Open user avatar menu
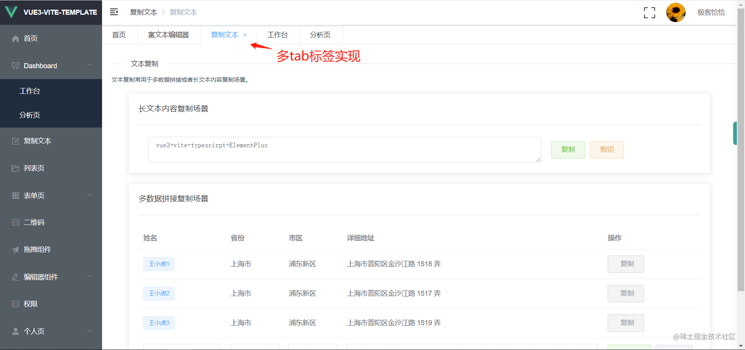This screenshot has width=745, height=350. [676, 12]
